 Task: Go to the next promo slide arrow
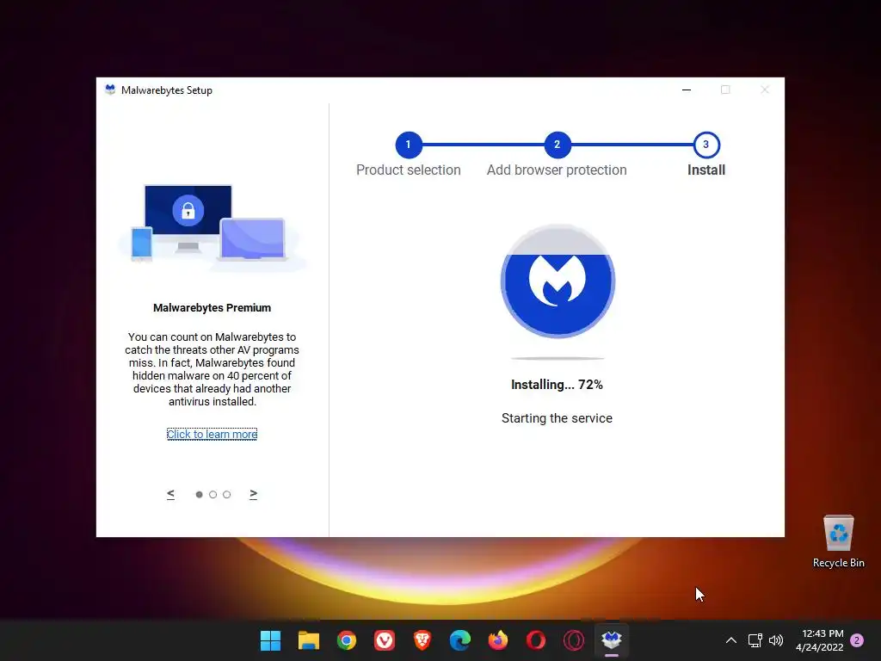pos(254,494)
